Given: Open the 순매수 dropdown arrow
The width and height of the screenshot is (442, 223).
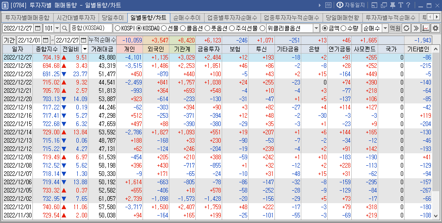Looking at the screenshot, I should 385,28.
